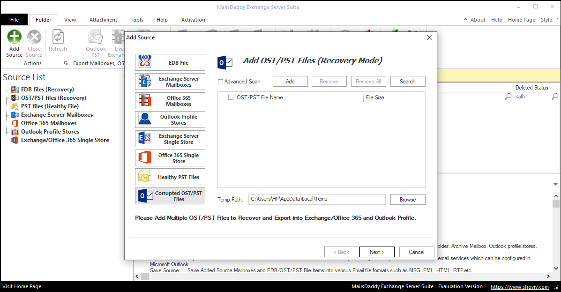This screenshot has height=292, width=561.
Task: Click About in the top-right bar
Action: [478, 20]
